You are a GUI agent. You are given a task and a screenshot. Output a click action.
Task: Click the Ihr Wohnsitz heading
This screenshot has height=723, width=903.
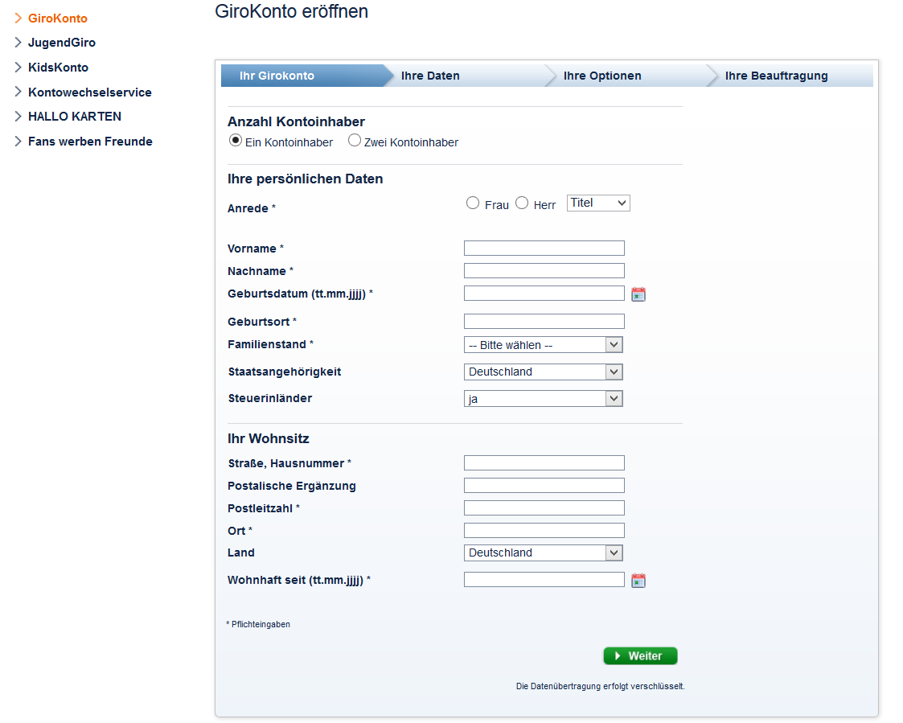pos(269,438)
